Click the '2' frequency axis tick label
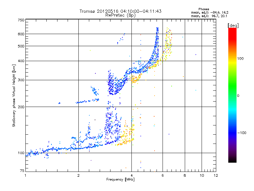Viewport: 254px width, 191px height. pos(78,175)
